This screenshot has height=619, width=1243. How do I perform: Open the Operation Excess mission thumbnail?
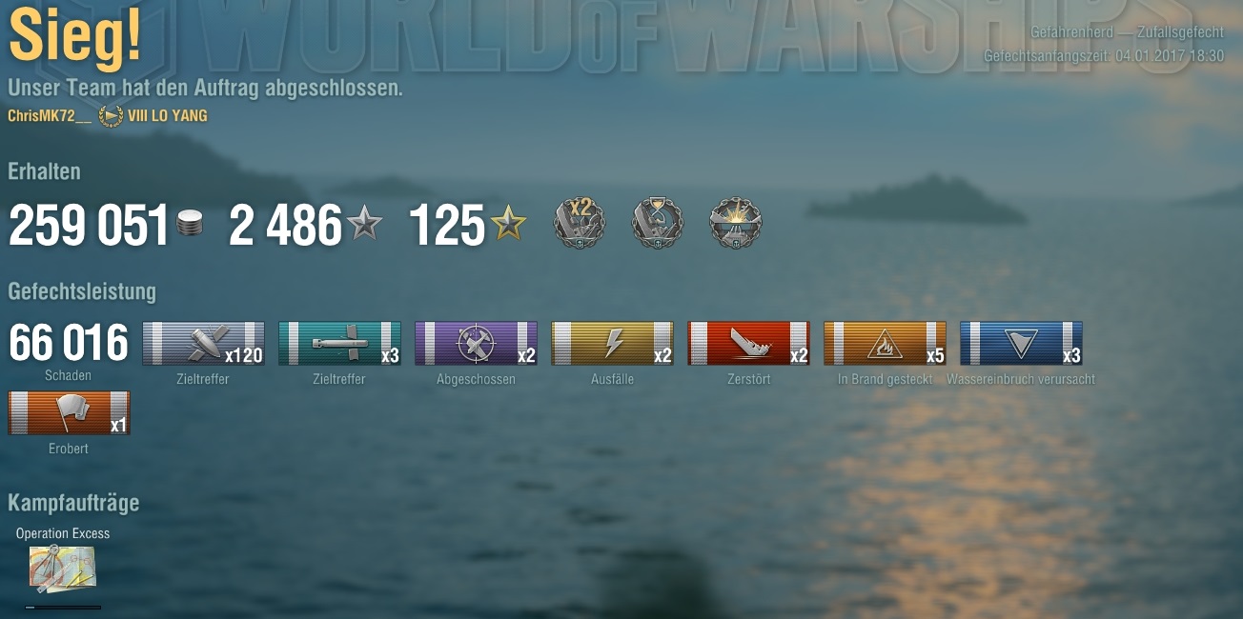point(62,569)
